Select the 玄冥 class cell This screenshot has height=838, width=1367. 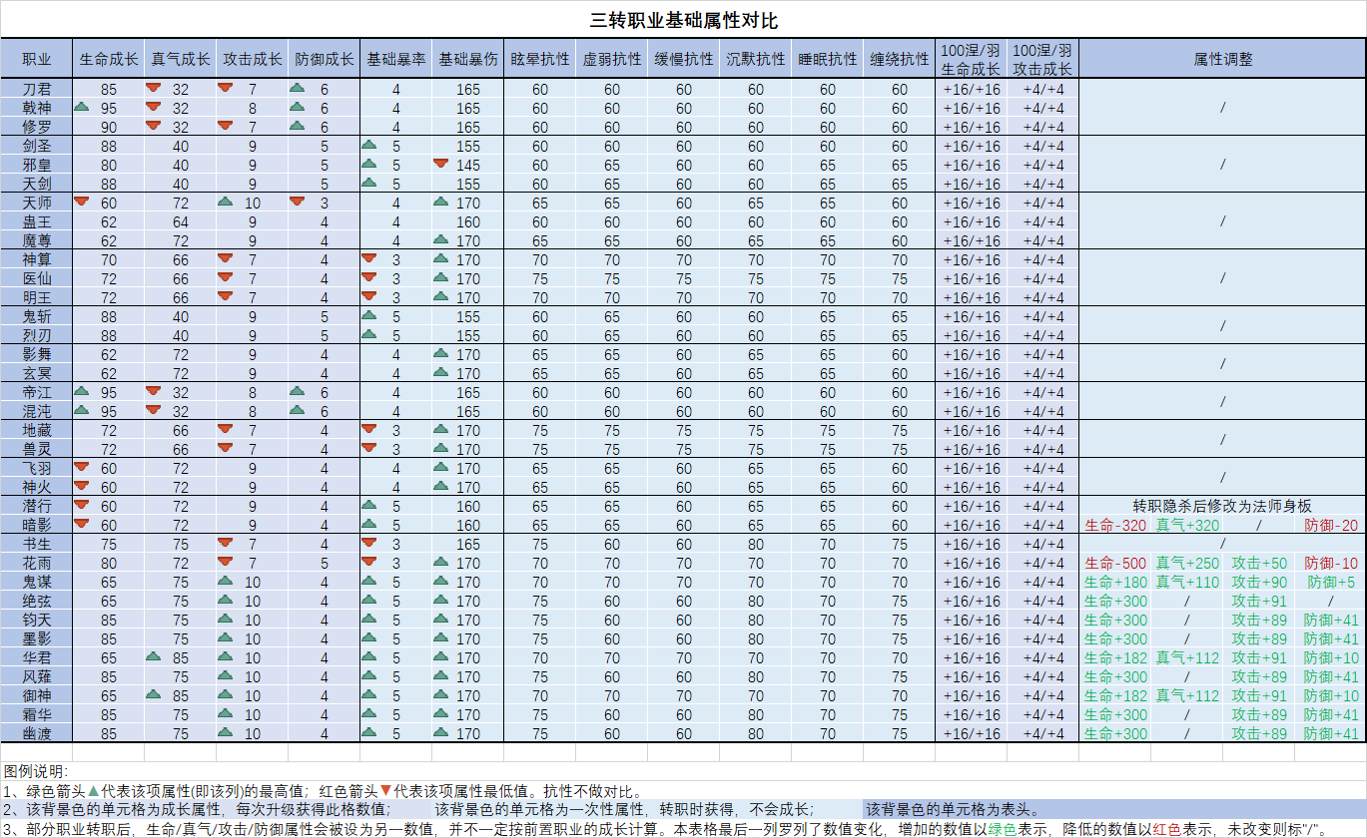point(37,373)
